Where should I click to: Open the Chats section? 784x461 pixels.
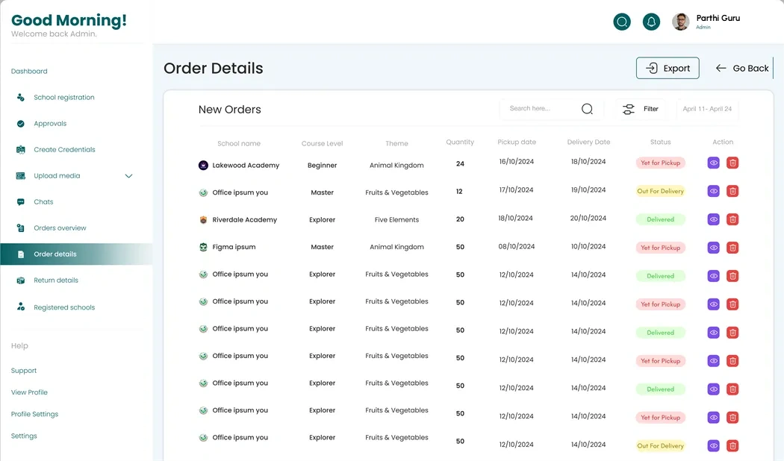tap(43, 202)
